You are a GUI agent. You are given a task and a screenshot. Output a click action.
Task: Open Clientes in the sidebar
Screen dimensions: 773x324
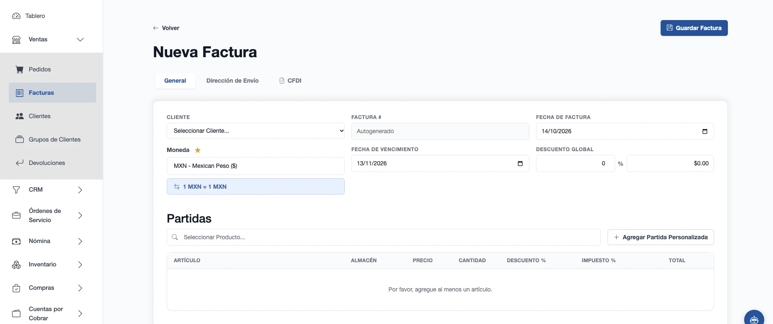(52, 116)
